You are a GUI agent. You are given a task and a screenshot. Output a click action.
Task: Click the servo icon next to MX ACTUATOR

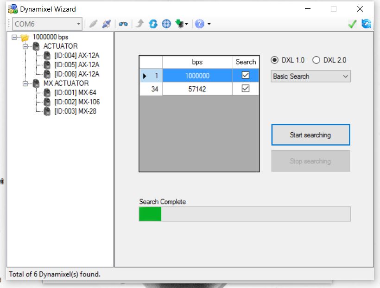36,83
